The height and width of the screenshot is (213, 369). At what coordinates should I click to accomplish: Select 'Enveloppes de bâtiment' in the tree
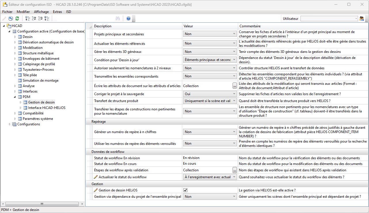[x=41, y=59]
